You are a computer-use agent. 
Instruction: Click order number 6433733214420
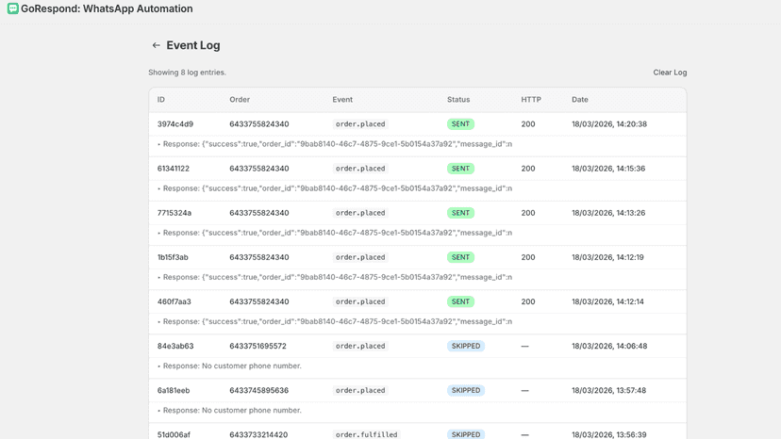point(258,434)
